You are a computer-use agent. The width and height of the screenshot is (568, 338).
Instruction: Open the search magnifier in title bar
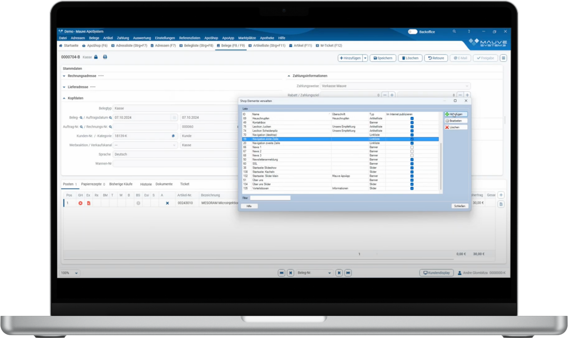pos(454,32)
